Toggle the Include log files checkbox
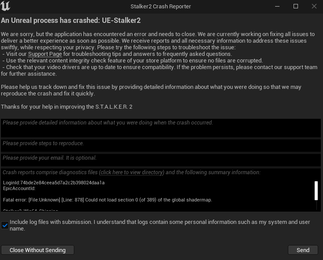323x260 pixels. coord(5,225)
